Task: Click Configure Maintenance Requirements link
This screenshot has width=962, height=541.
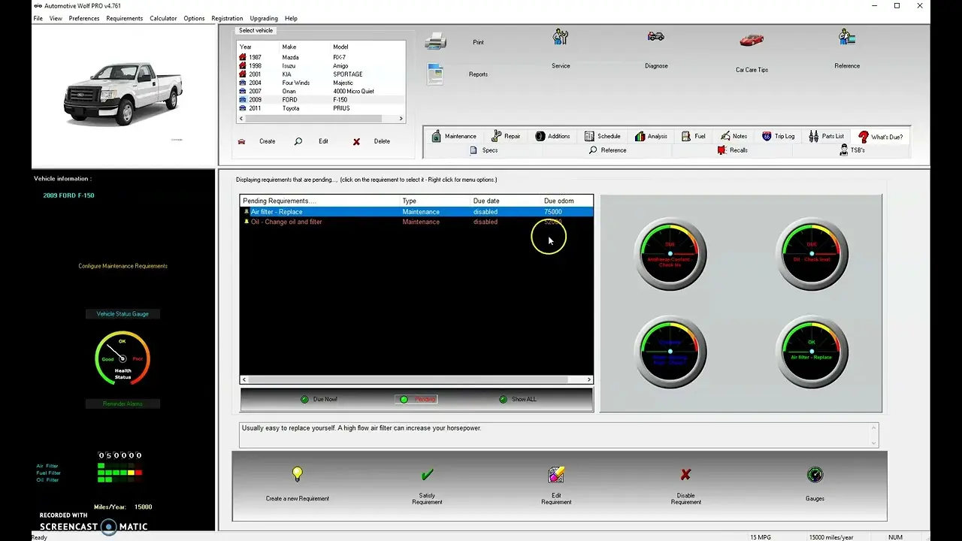Action: 123,266
